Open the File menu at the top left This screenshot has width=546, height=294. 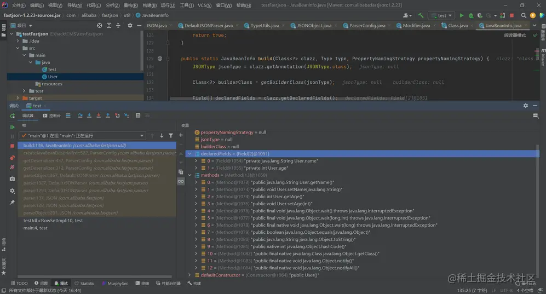coord(19,5)
